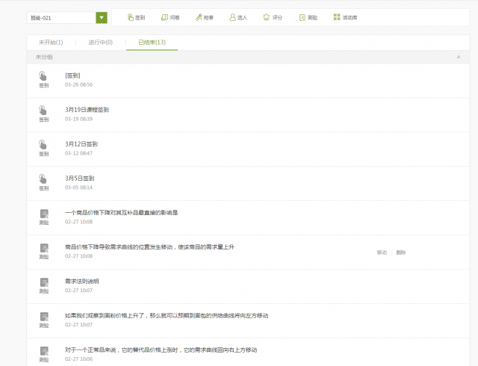The width and height of the screenshot is (478, 366).
Task: Switch to the 进行中(0) tab
Action: click(100, 43)
